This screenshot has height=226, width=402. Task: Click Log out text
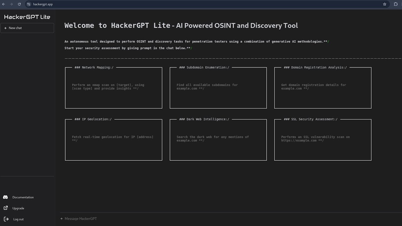(x=19, y=219)
